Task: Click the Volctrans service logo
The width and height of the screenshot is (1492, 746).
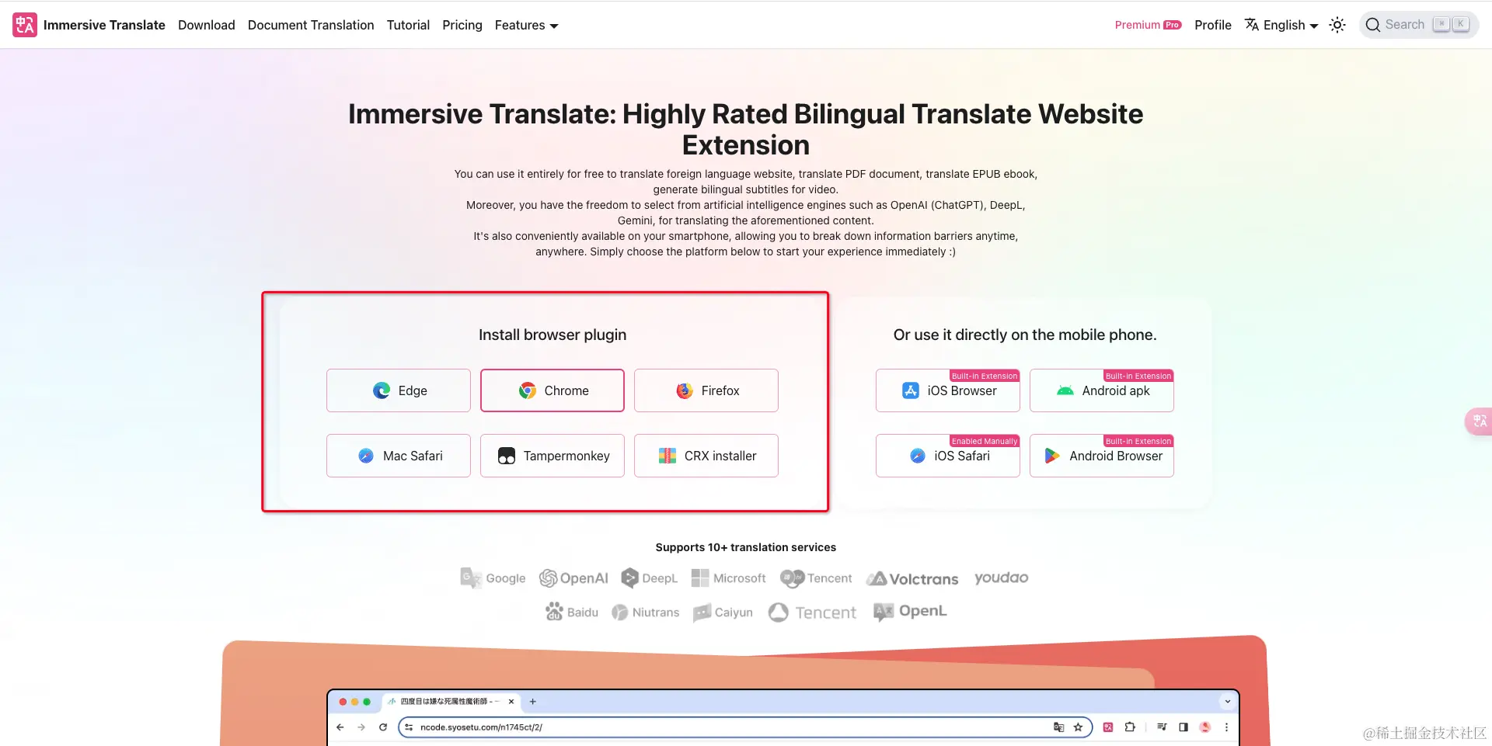Action: point(912,578)
